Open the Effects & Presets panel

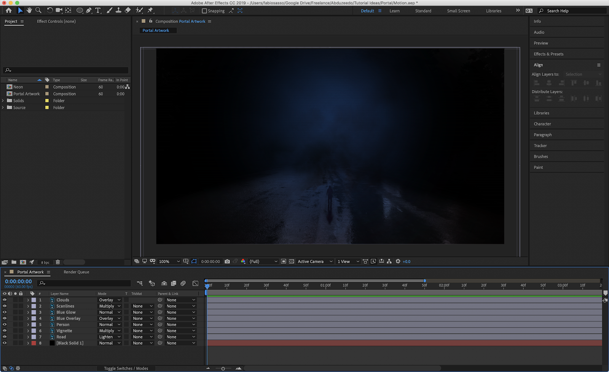[x=548, y=54]
